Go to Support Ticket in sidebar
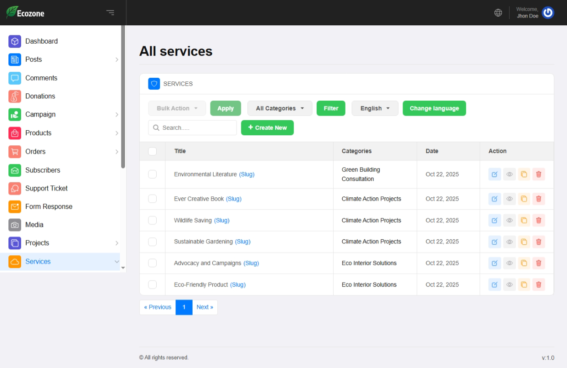The height and width of the screenshot is (368, 567). pyautogui.click(x=46, y=189)
